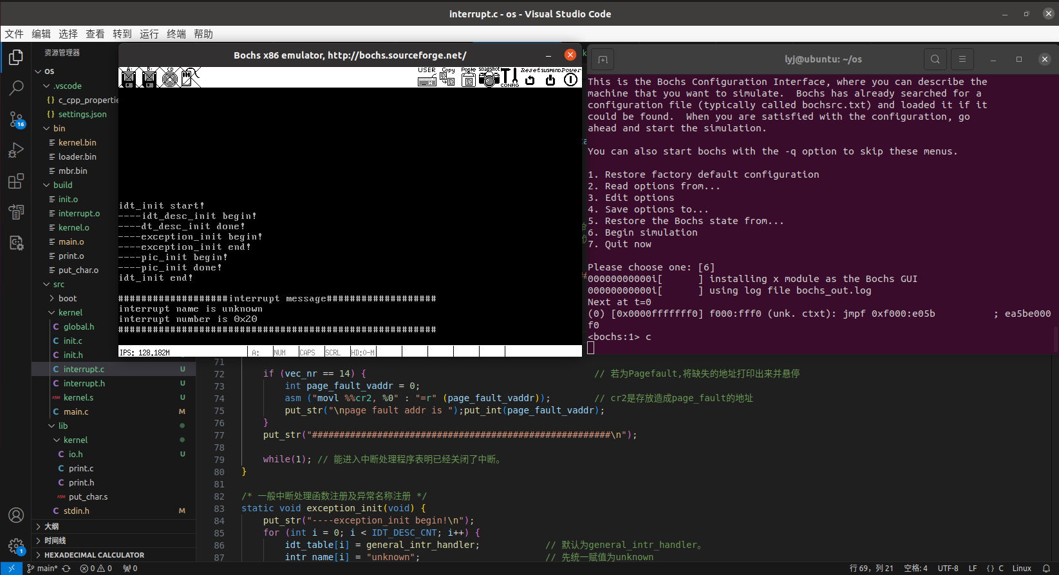Click the Bochs Reset icon
Viewport: 1059px width, 575px height.
[530, 77]
